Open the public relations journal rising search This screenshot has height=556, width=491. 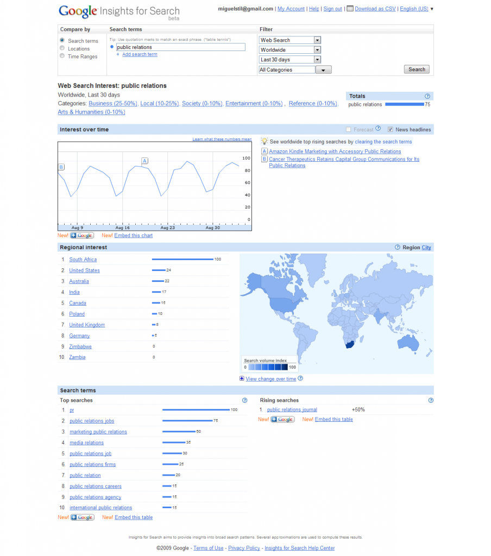pos(292,409)
